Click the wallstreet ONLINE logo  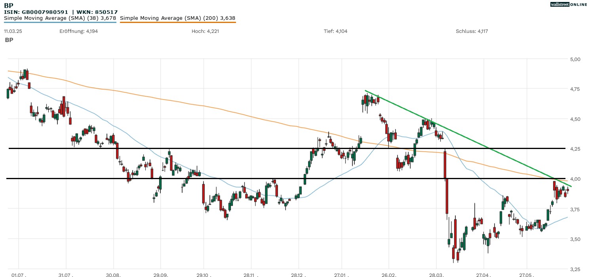pyautogui.click(x=569, y=4)
